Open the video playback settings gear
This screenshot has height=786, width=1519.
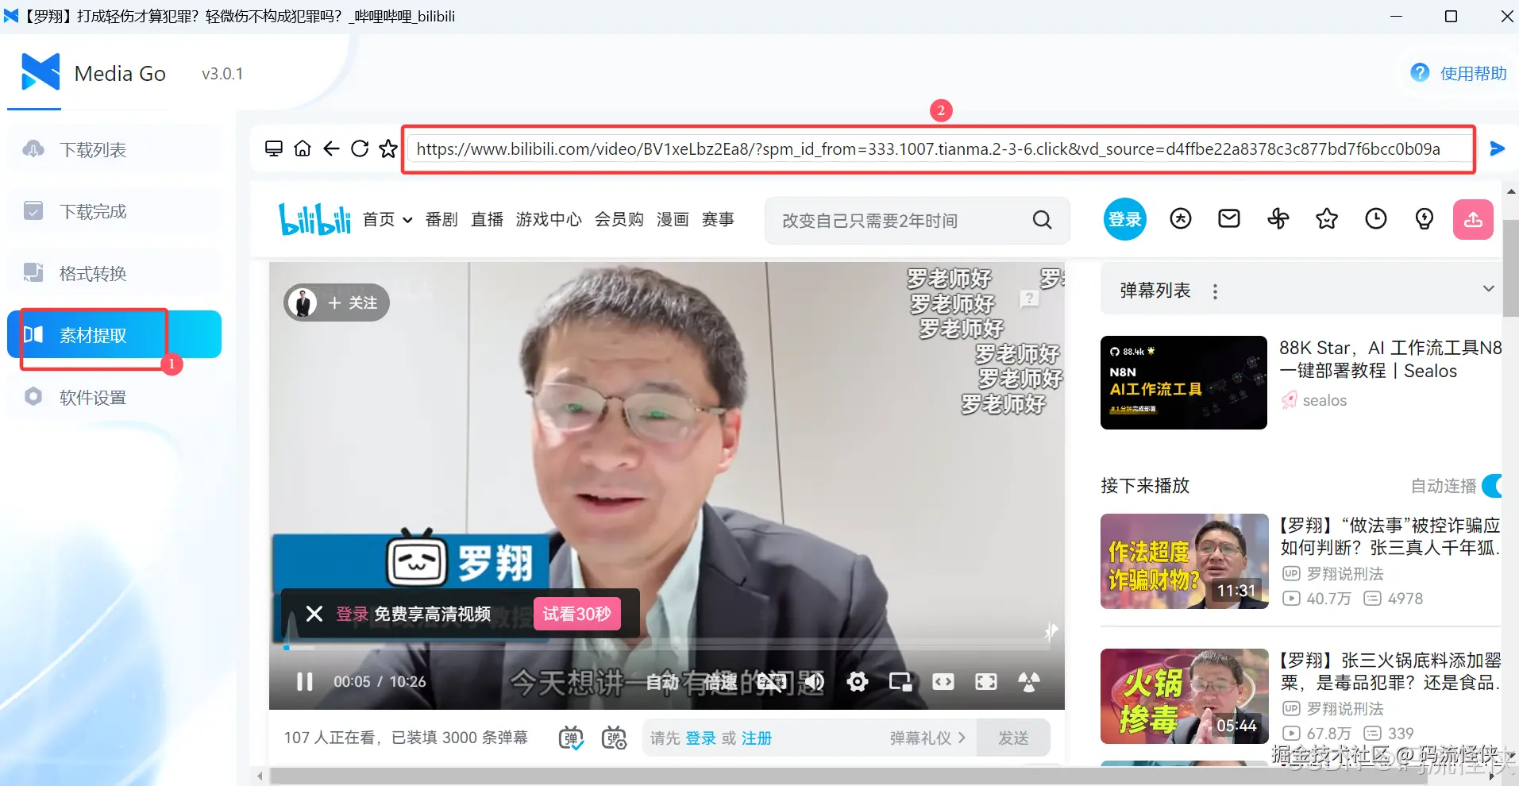coord(857,681)
